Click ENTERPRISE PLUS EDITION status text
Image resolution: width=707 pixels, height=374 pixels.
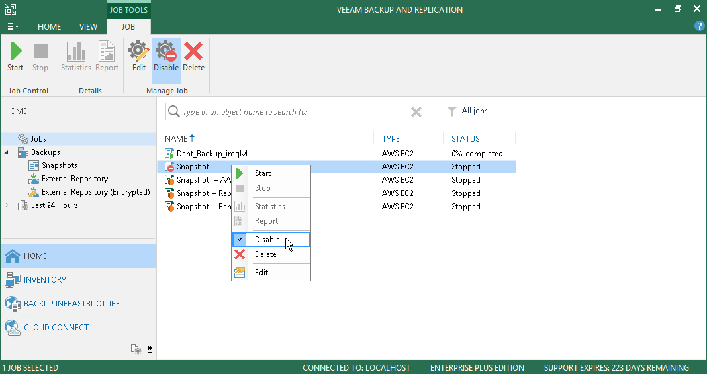[x=477, y=367]
